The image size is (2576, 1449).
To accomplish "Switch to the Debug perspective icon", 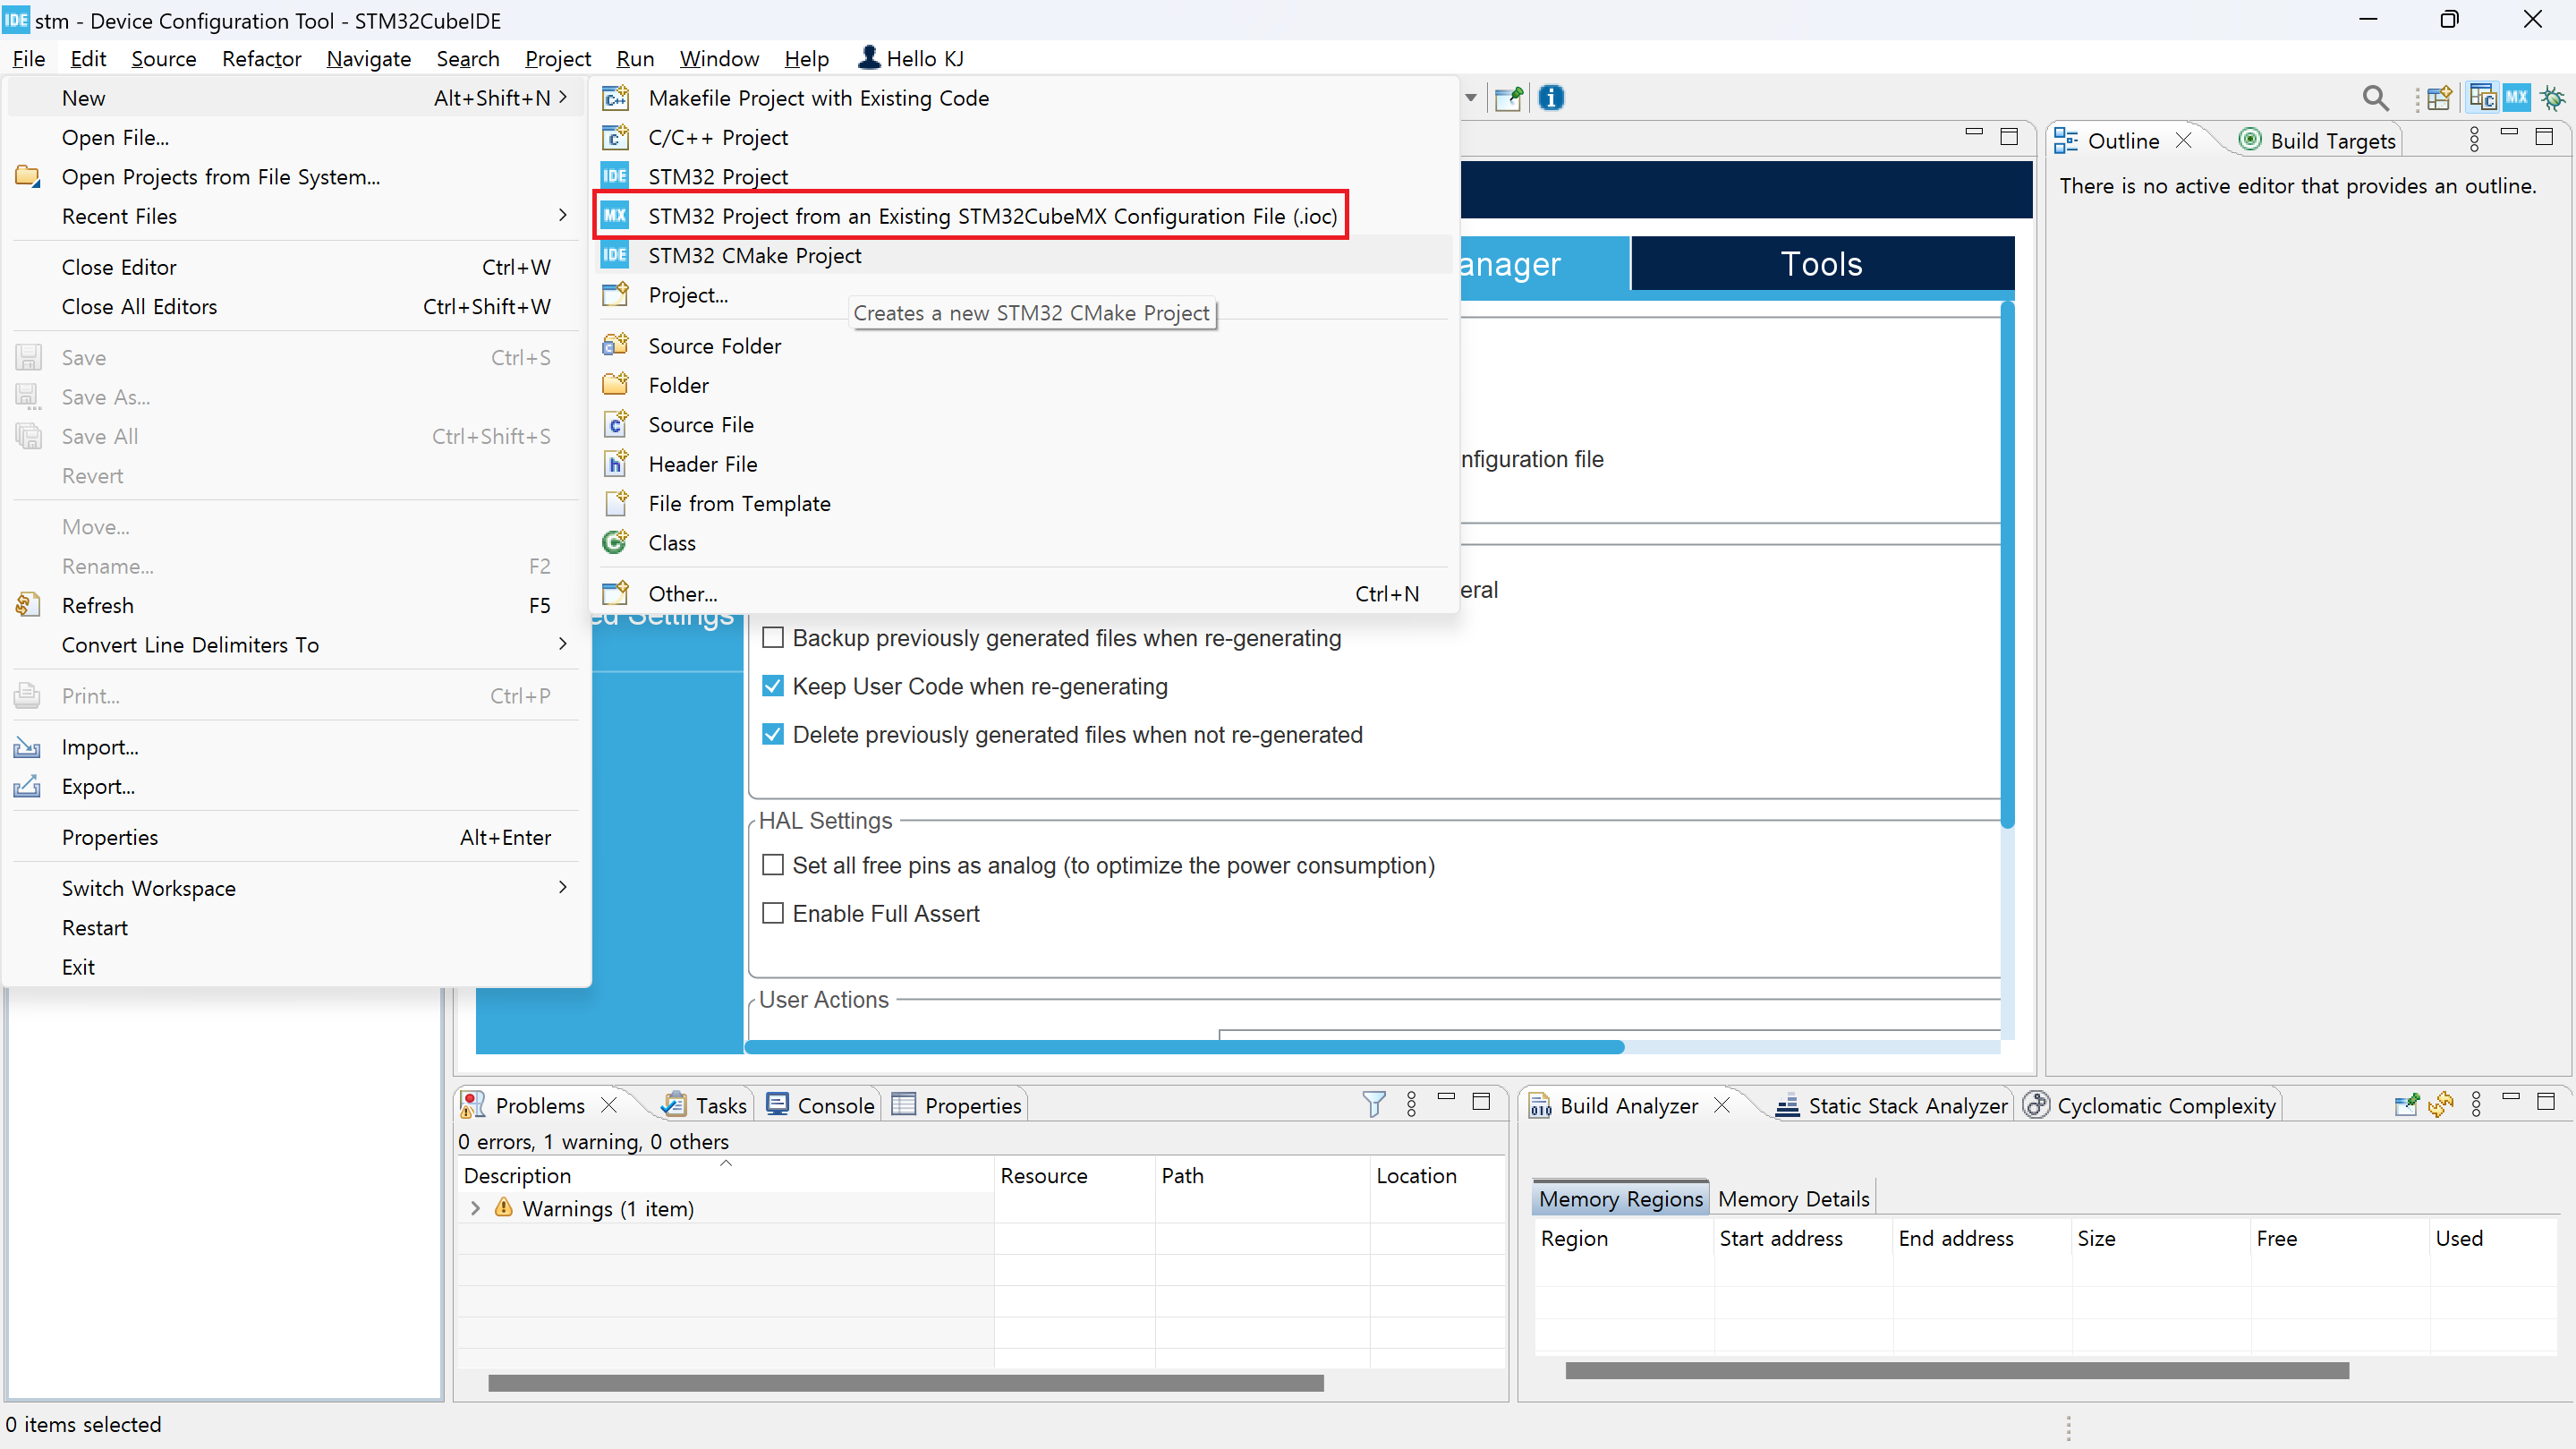I will click(x=2552, y=98).
